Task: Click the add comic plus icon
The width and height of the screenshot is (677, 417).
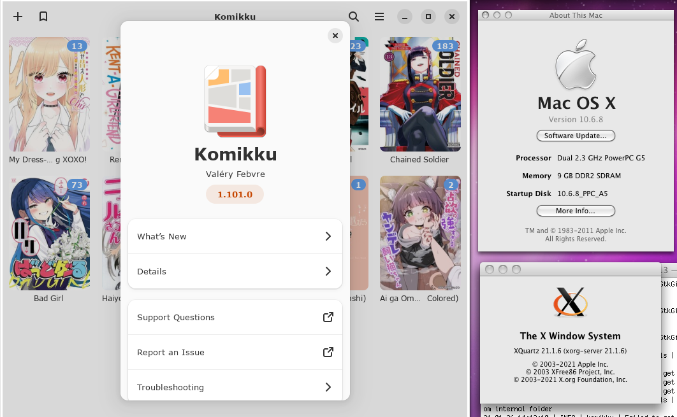Action: point(18,17)
